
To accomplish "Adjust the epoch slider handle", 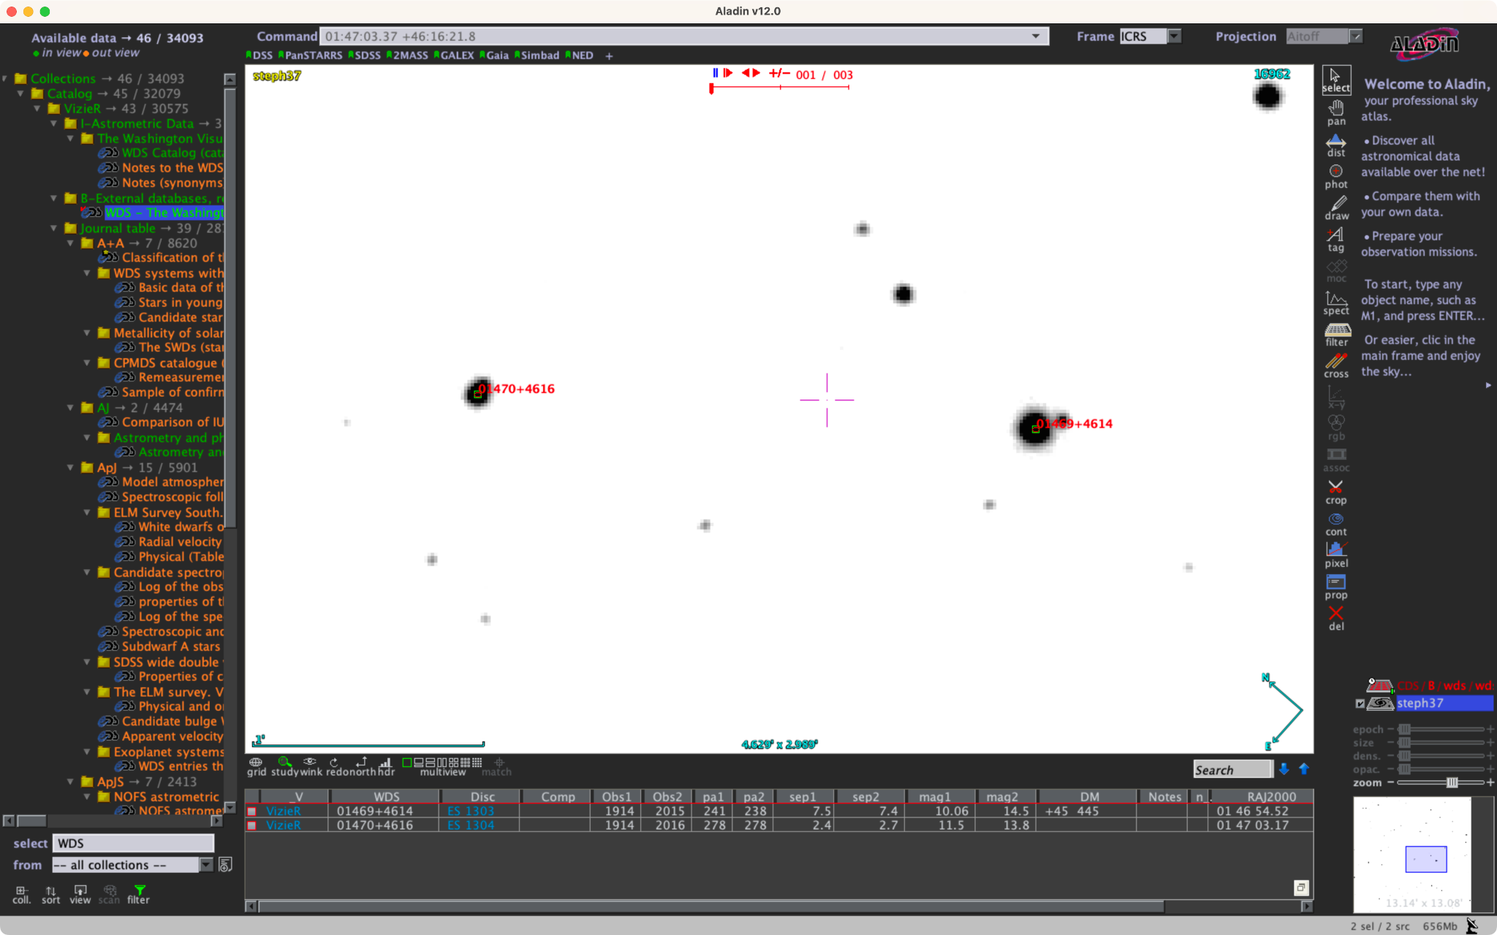I will (x=1404, y=730).
